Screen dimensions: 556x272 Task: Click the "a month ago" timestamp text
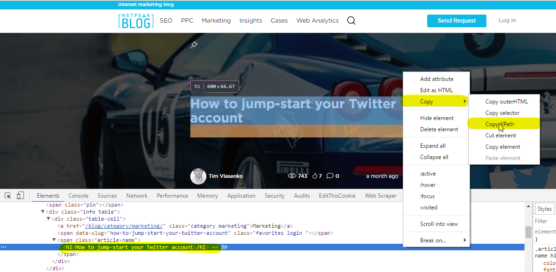pos(382,176)
